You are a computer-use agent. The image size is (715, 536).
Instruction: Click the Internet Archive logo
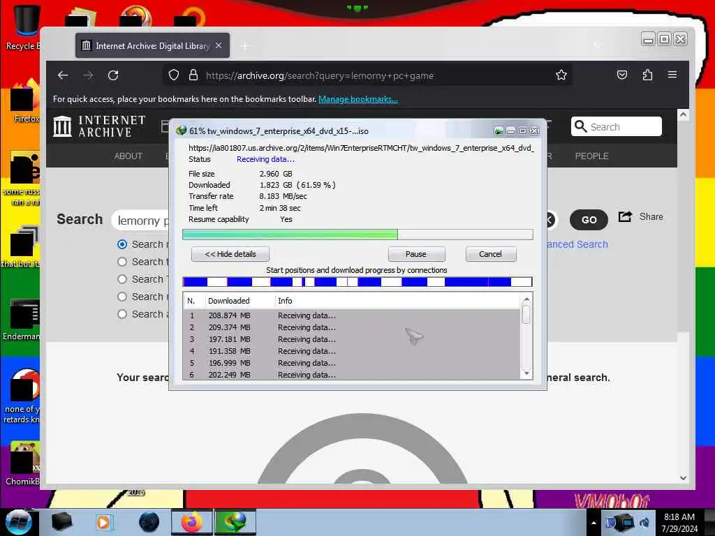99,126
